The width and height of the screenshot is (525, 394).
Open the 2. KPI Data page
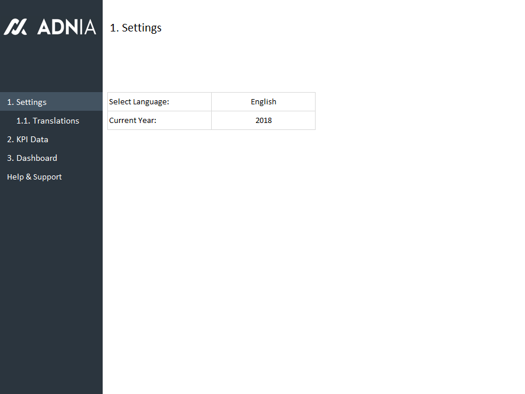(x=27, y=139)
